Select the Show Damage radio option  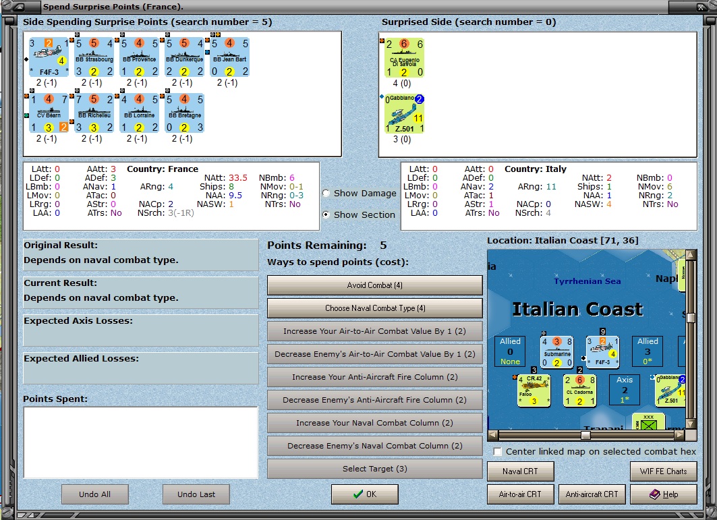pyautogui.click(x=326, y=193)
